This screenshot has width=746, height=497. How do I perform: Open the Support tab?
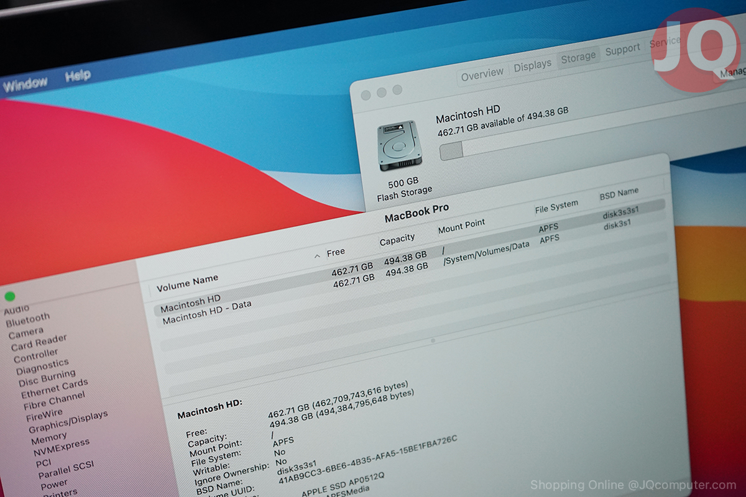click(x=622, y=50)
